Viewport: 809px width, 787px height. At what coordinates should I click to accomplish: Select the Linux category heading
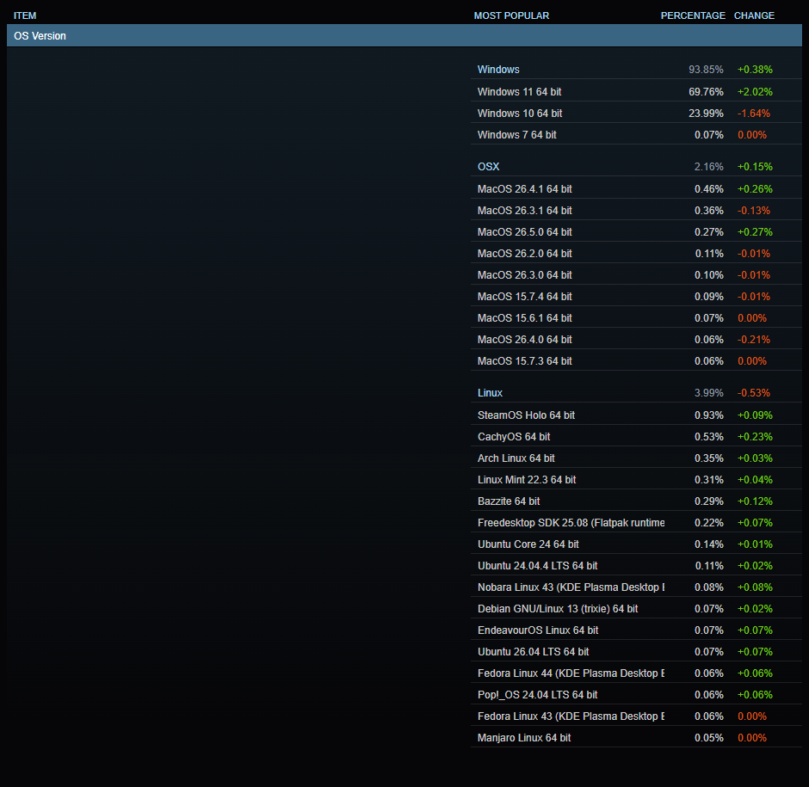click(x=490, y=392)
